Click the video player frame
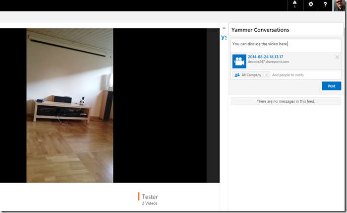 tap(110, 105)
